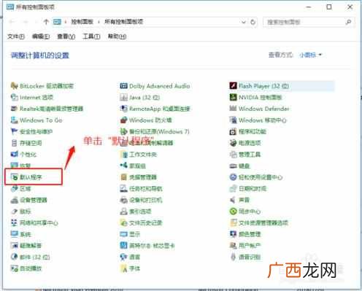The image size is (362, 291).
Task: Open NVIDIA 控制面板 item
Action: click(255, 97)
